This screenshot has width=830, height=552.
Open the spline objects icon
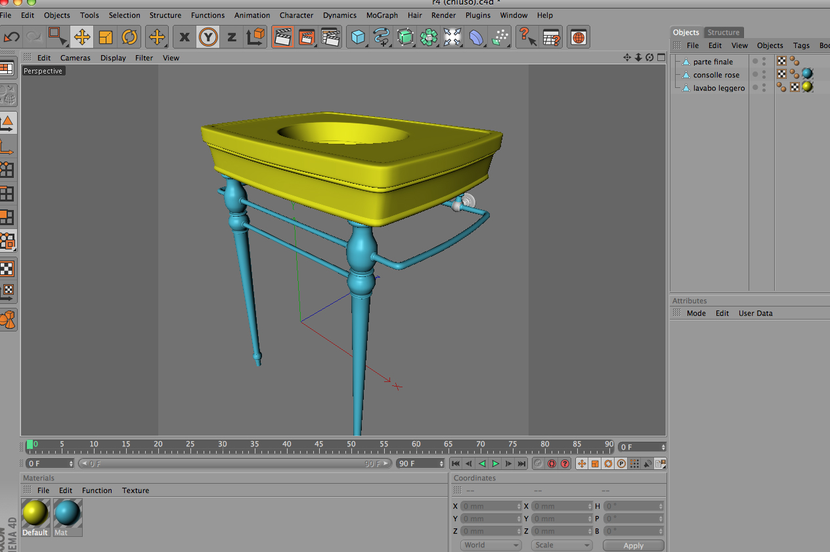point(382,37)
